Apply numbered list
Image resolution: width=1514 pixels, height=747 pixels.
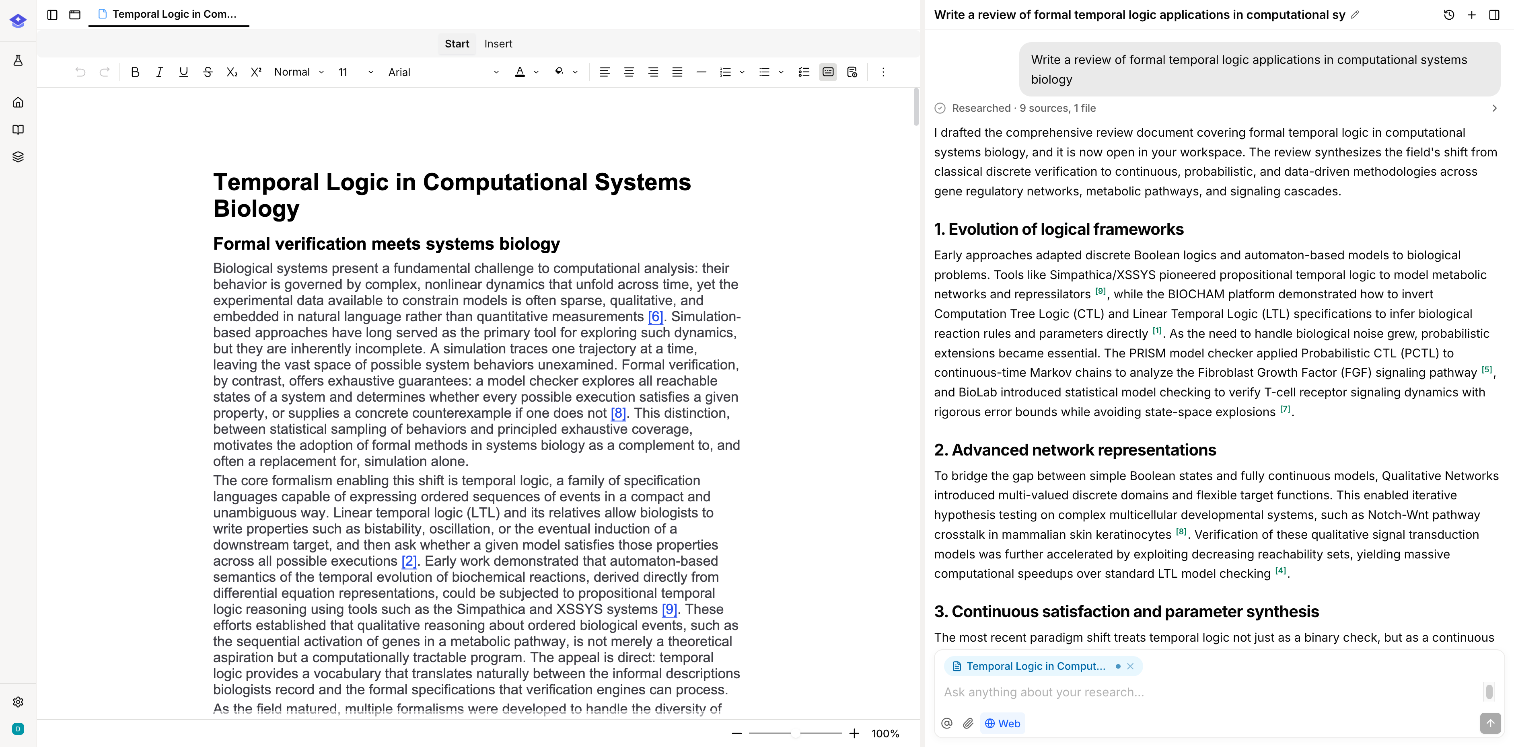[x=726, y=72]
